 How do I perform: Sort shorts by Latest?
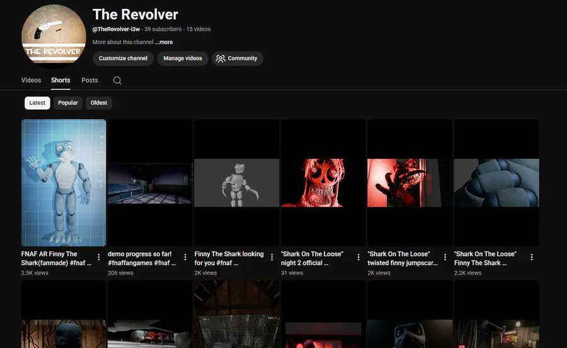point(37,103)
